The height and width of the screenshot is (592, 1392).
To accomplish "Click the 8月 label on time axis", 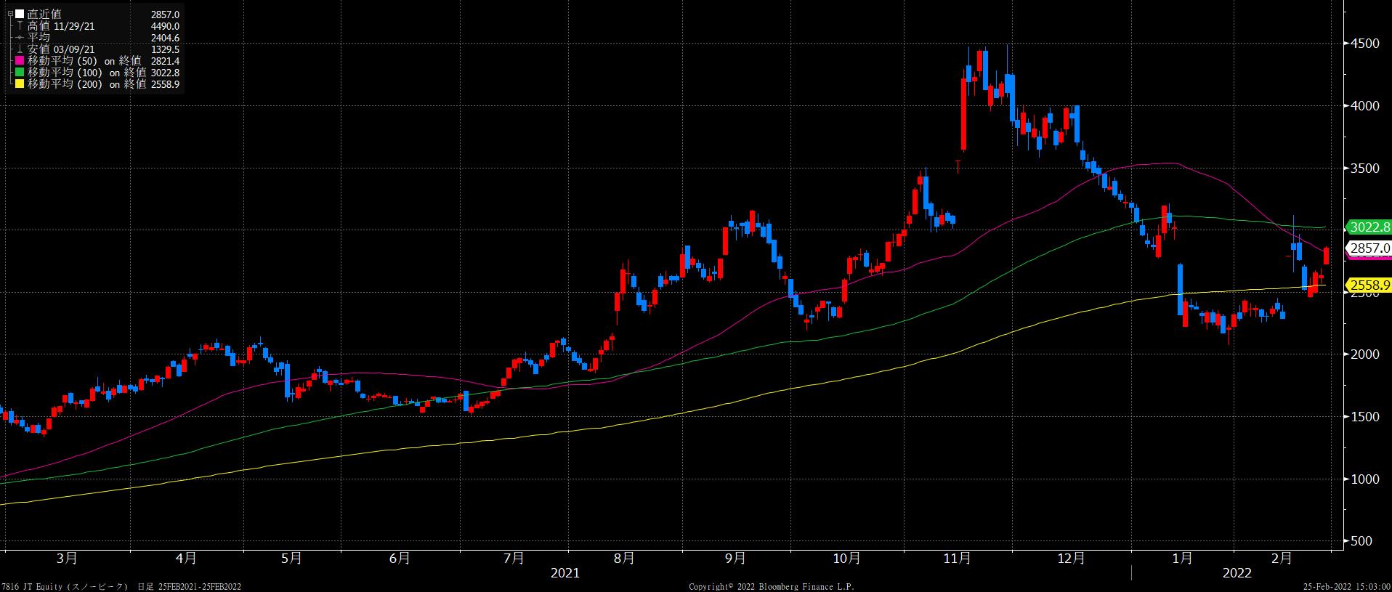I will (x=623, y=559).
